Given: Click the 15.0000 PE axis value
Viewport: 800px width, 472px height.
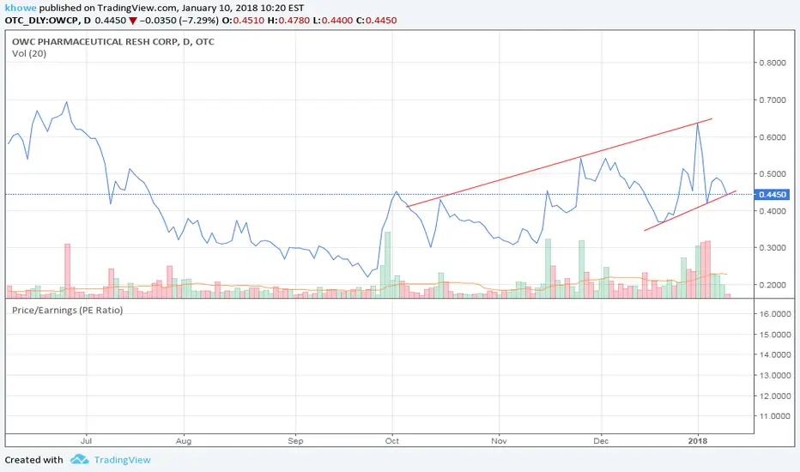Looking at the screenshot, I should (774, 334).
